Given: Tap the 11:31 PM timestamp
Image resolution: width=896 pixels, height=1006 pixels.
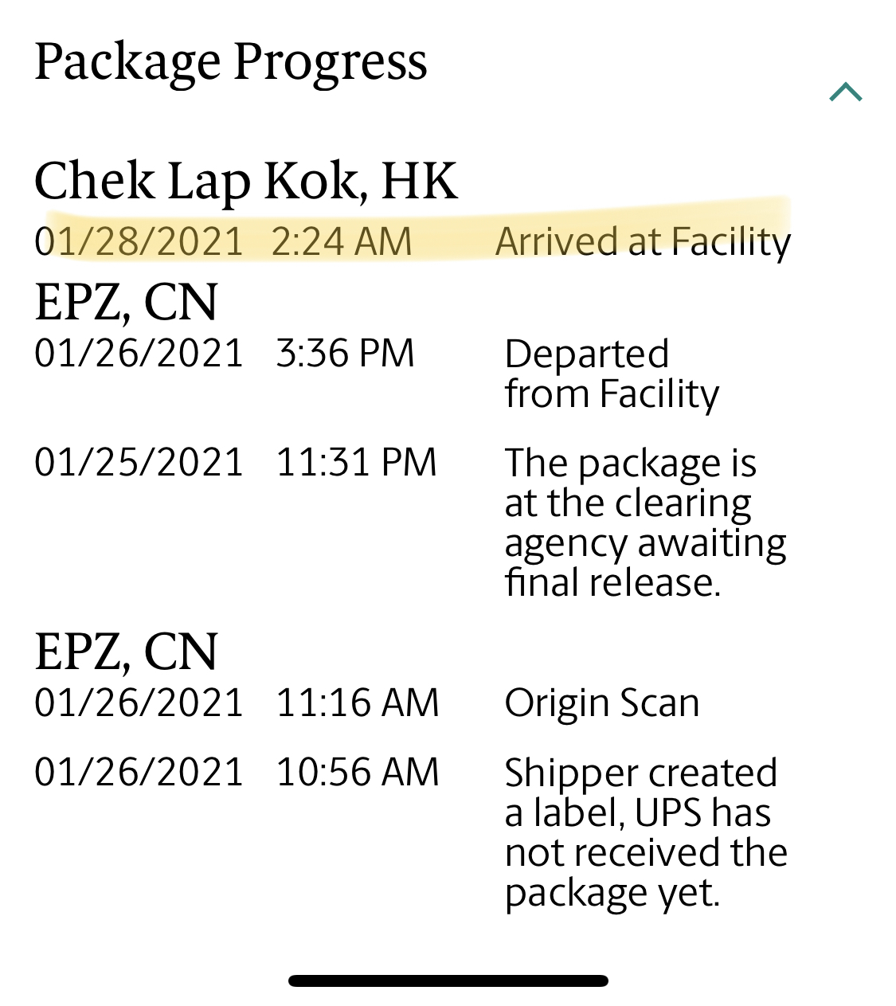Looking at the screenshot, I should pos(356,462).
